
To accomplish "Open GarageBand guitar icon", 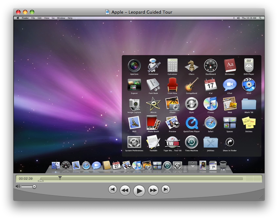I will [191, 85].
